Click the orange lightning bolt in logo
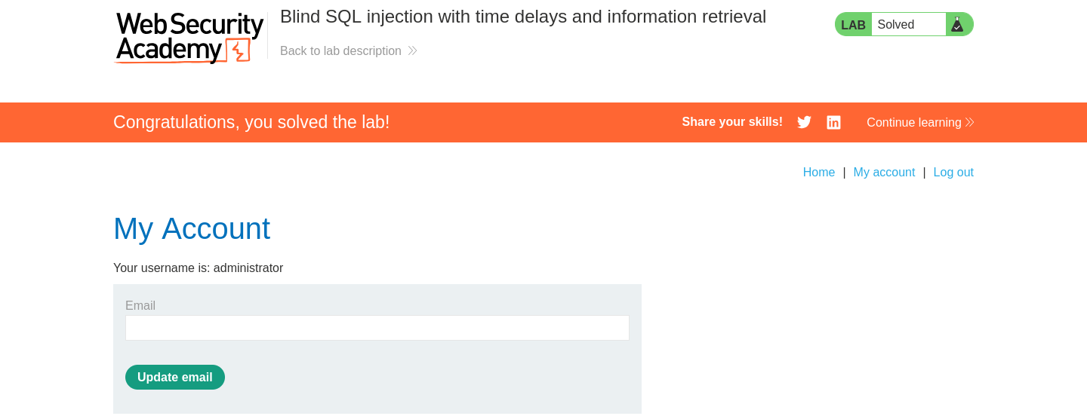The height and width of the screenshot is (416, 1087). point(239,50)
